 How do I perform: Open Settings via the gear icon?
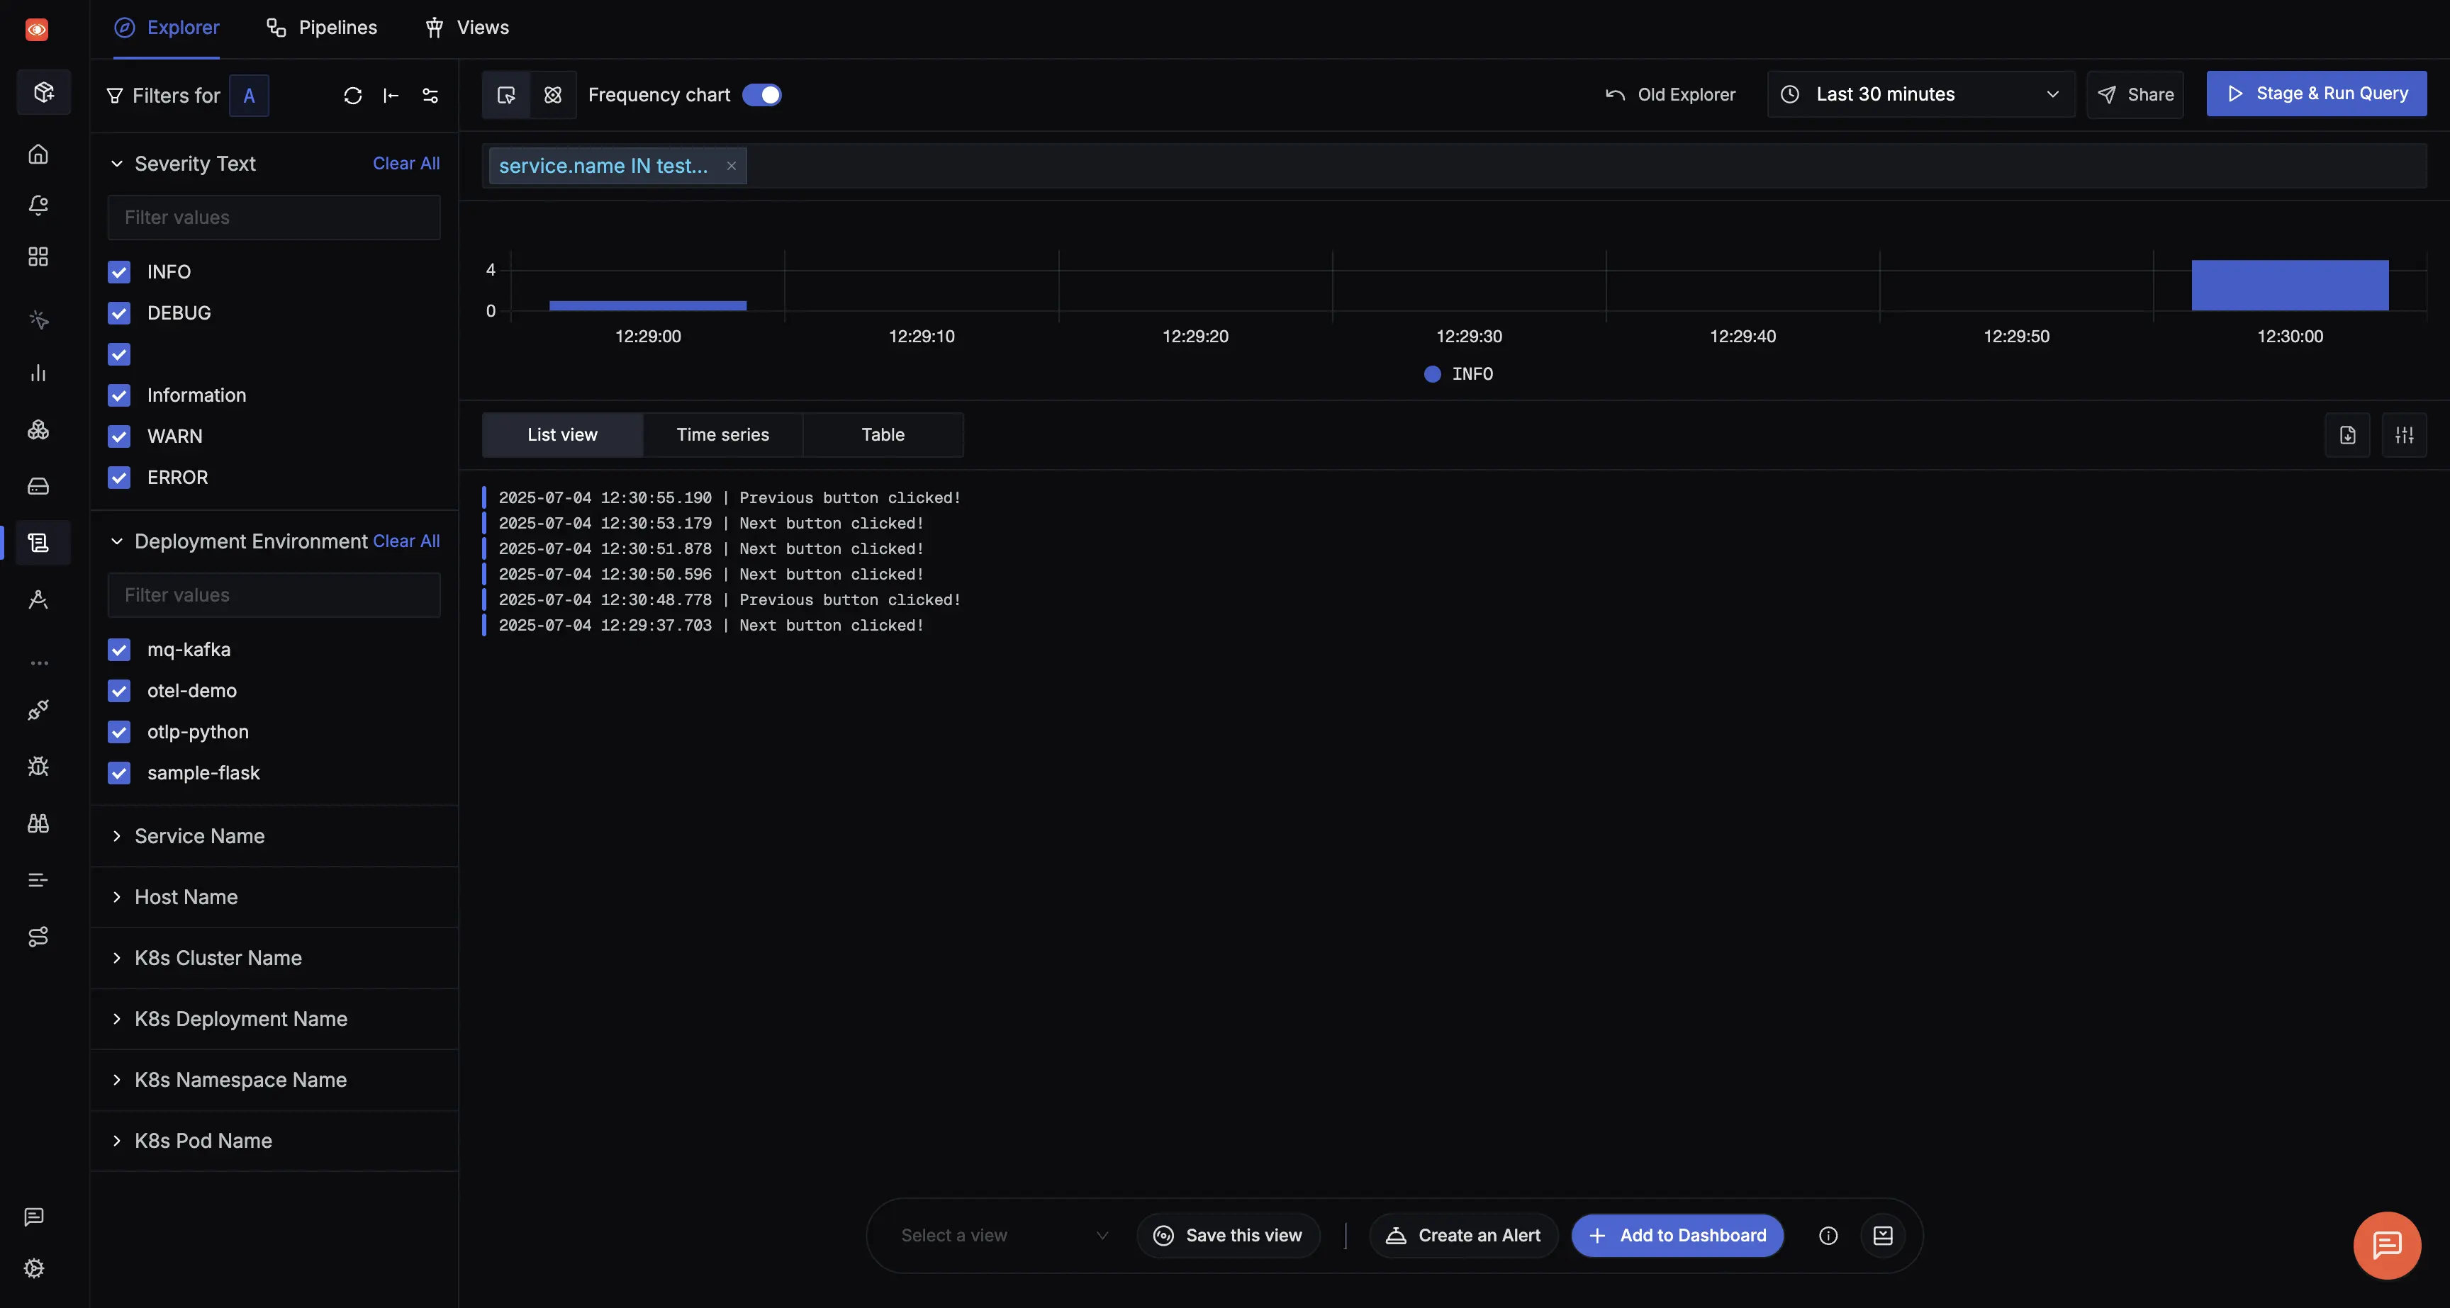pyautogui.click(x=34, y=1268)
